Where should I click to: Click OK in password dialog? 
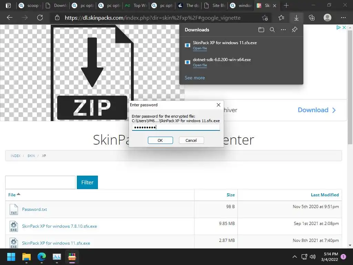pyautogui.click(x=160, y=140)
